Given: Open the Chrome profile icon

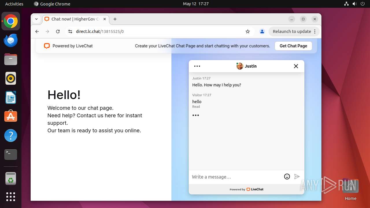Looking at the screenshot, I should 262,31.
